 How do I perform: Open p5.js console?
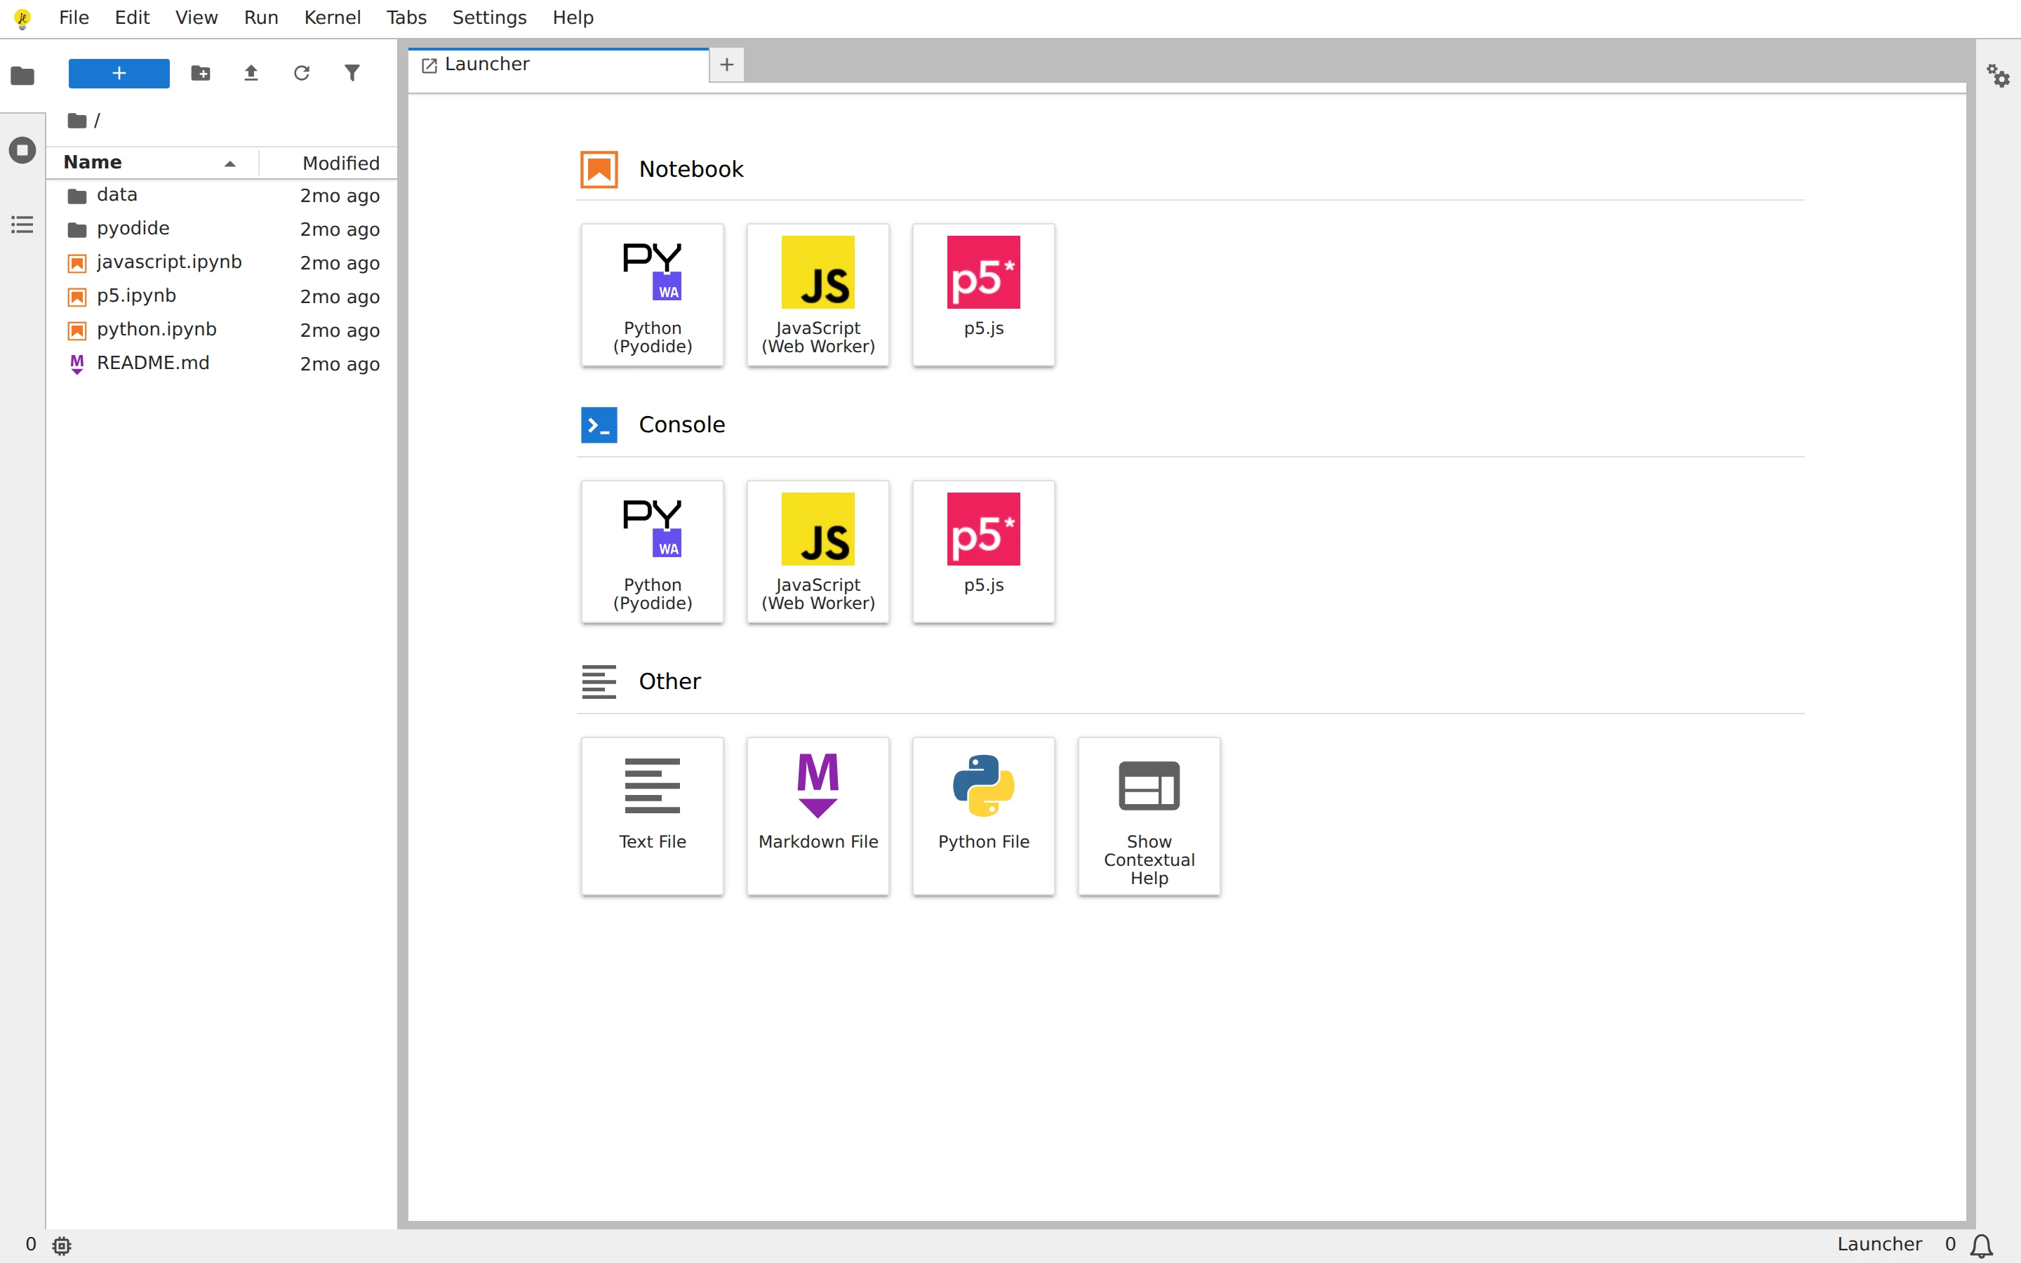click(983, 552)
